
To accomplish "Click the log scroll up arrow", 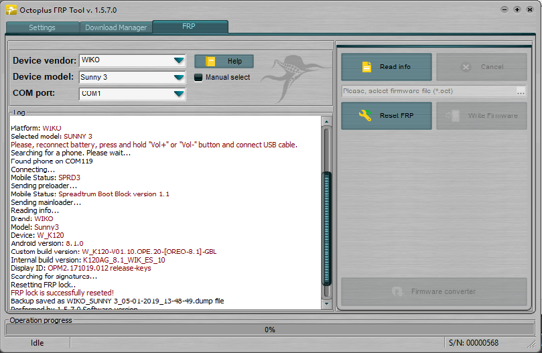I will (327, 122).
